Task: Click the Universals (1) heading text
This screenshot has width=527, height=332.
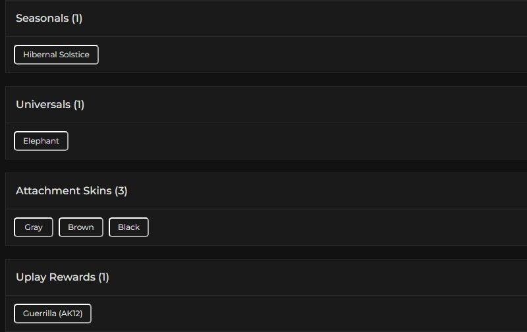Action: click(50, 105)
